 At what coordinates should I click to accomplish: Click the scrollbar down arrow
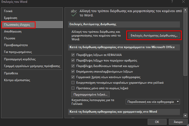click(185, 116)
